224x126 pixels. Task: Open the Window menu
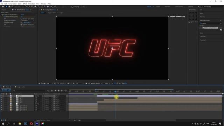click(x=43, y=4)
